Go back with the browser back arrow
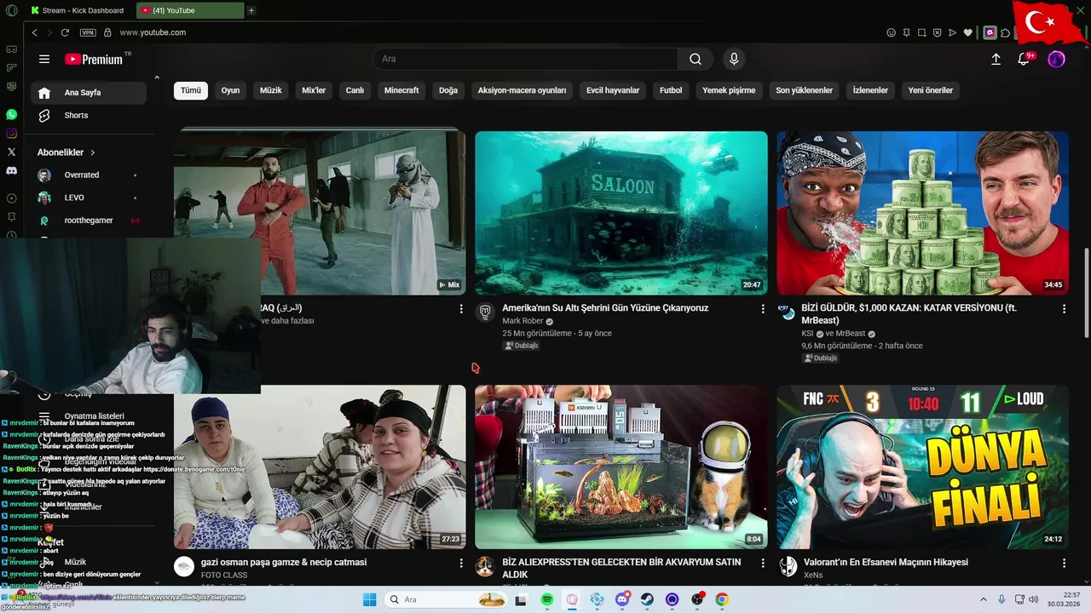 point(34,32)
